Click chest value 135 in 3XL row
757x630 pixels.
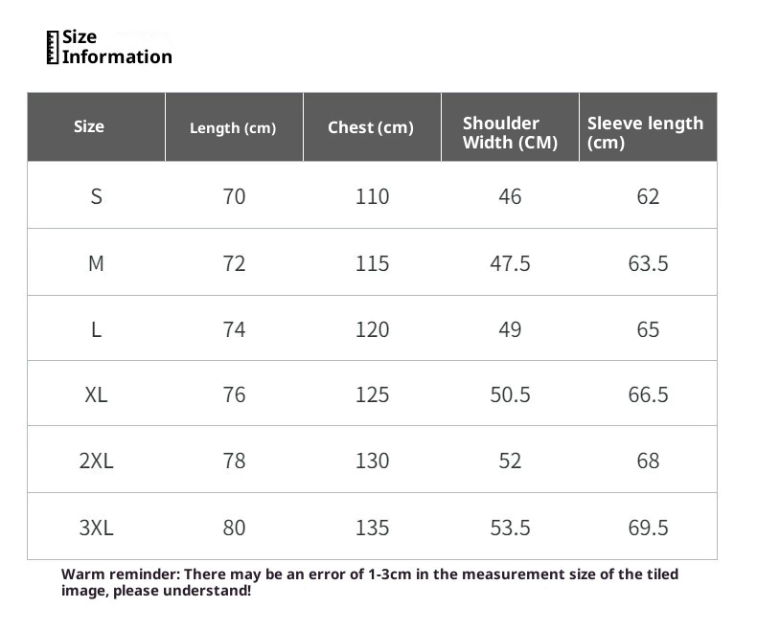tap(372, 528)
